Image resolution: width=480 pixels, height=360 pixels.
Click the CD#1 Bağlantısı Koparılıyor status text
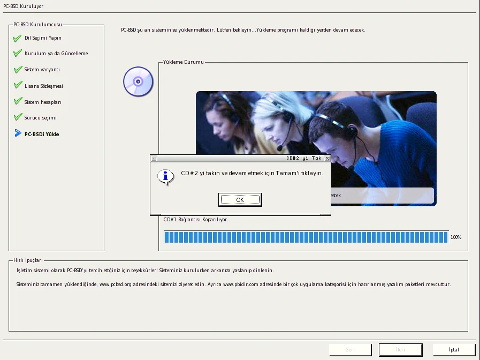click(197, 220)
